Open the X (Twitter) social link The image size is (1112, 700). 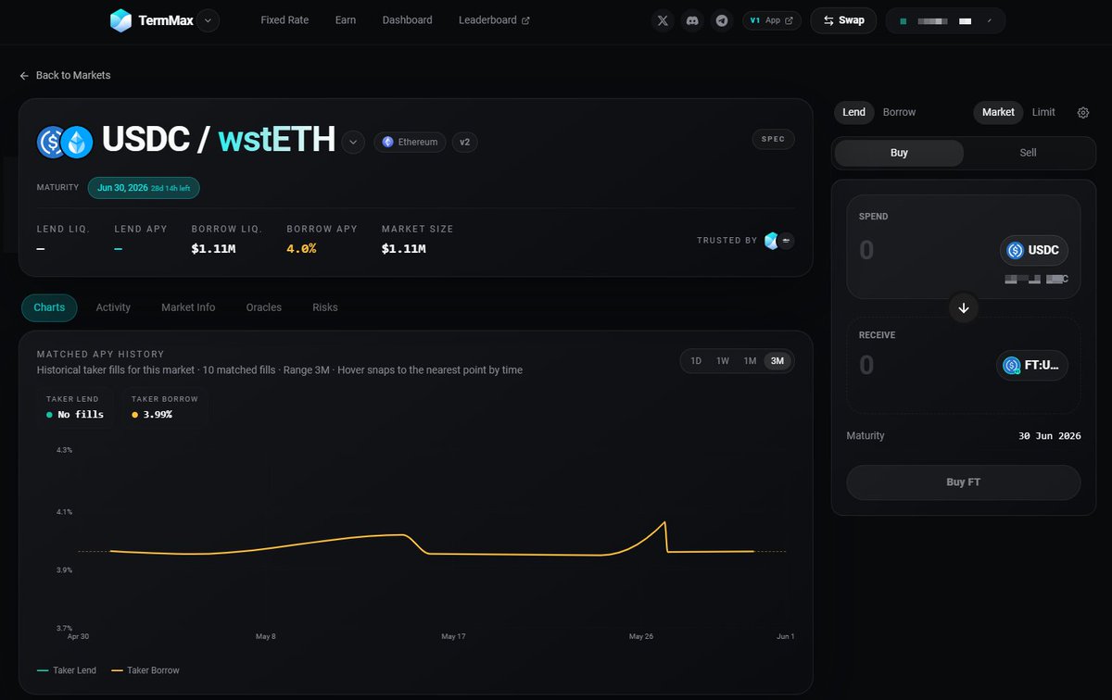[662, 20]
